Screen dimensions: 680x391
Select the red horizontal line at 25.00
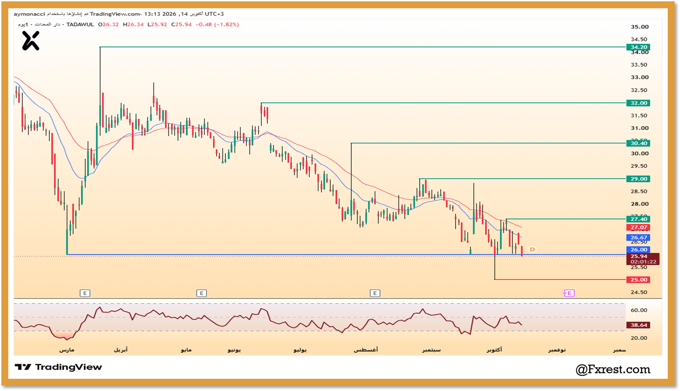tap(560, 280)
